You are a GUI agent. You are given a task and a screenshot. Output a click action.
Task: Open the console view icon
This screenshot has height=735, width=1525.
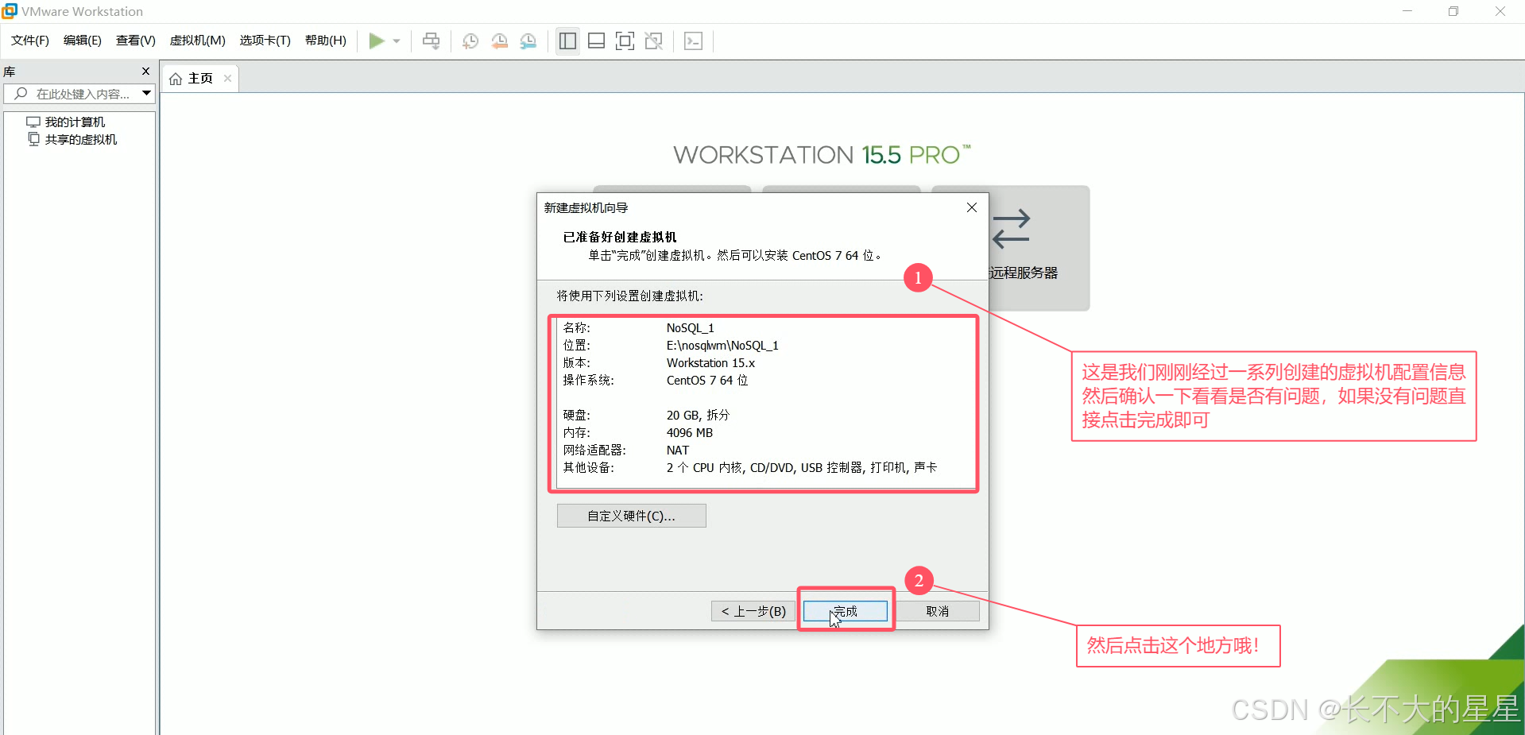click(x=693, y=41)
